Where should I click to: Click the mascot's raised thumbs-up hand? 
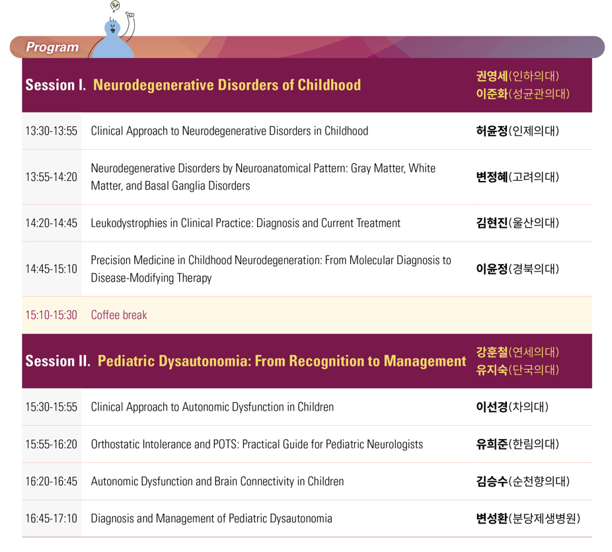130,15
